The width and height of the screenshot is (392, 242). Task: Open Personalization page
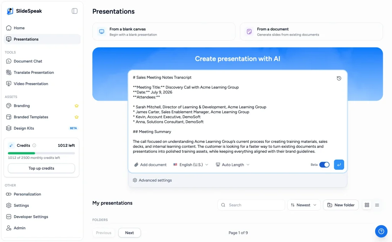click(x=42, y=194)
